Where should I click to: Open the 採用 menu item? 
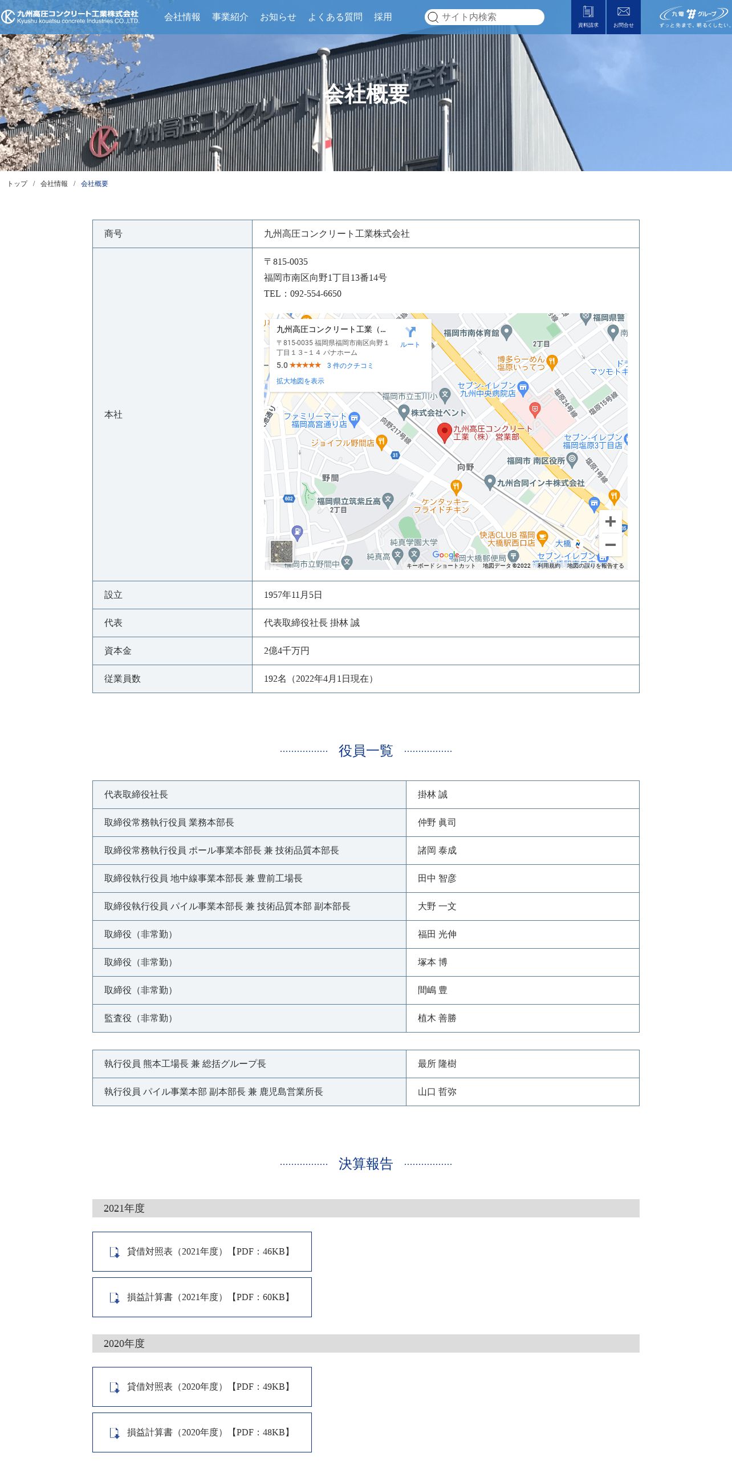(383, 17)
